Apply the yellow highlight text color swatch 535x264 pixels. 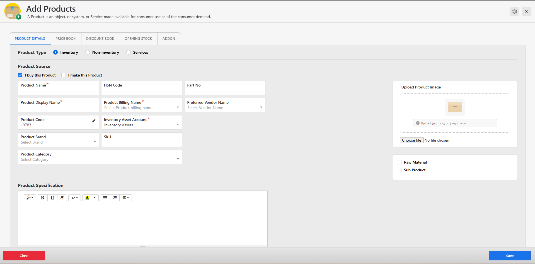(87, 198)
